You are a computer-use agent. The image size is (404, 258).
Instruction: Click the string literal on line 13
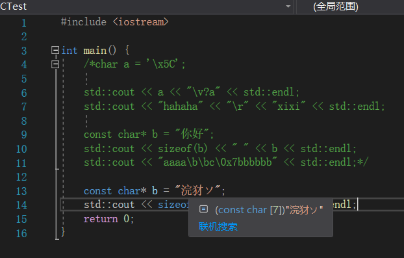[x=197, y=190]
